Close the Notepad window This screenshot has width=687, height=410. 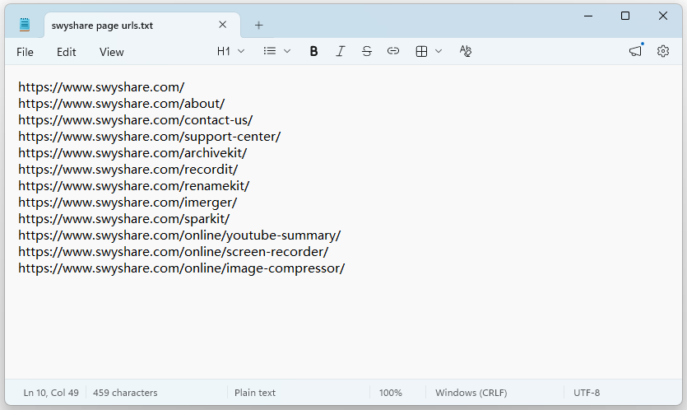tap(663, 16)
